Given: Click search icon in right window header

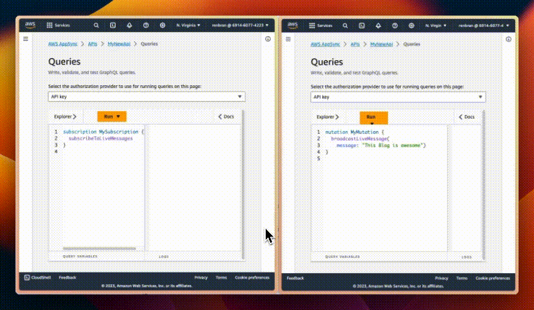Looking at the screenshot, I should coord(345,26).
